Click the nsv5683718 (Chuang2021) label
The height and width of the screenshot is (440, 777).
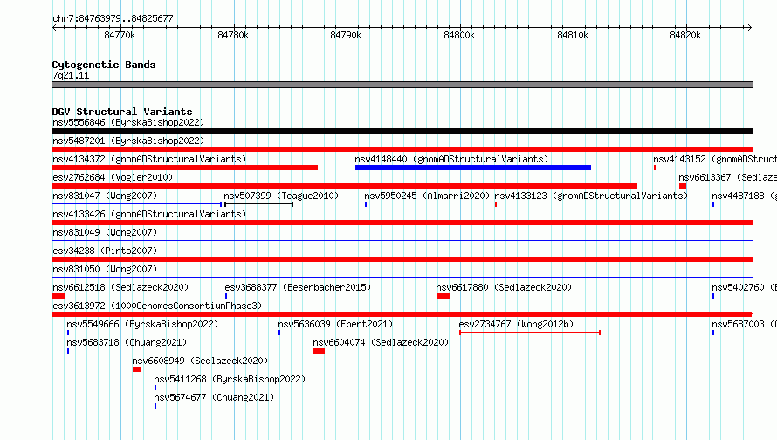127,342
